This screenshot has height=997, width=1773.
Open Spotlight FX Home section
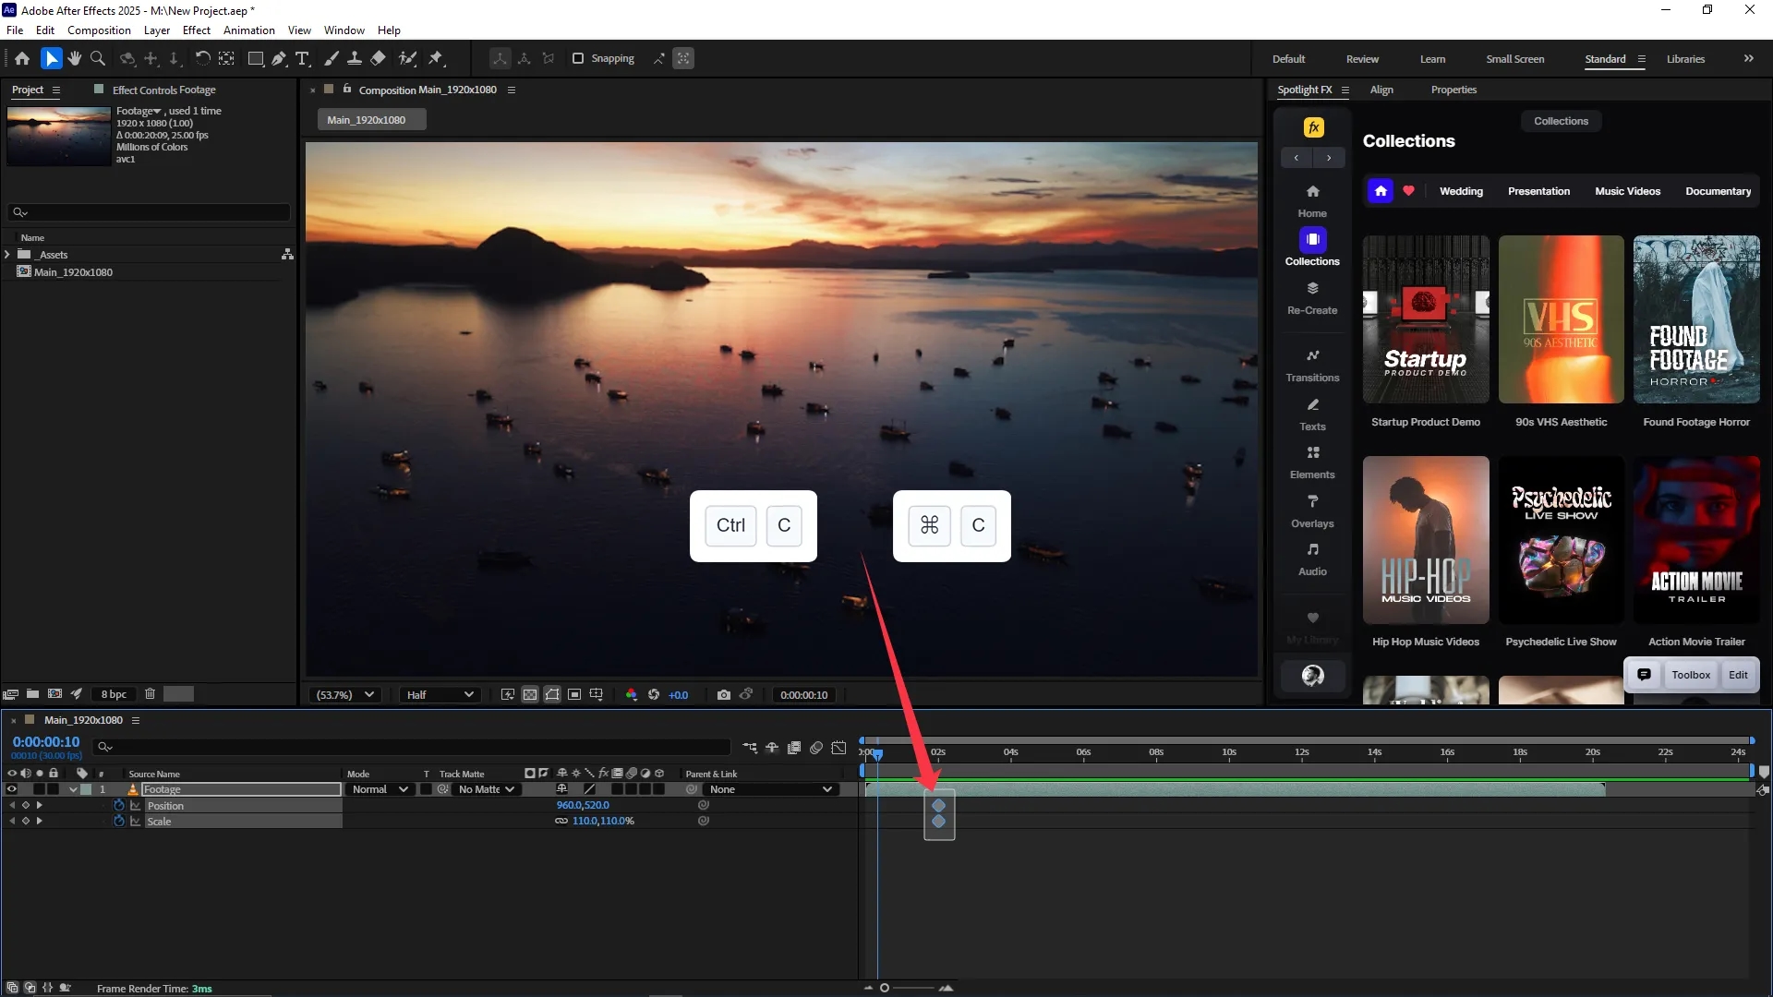point(1312,199)
